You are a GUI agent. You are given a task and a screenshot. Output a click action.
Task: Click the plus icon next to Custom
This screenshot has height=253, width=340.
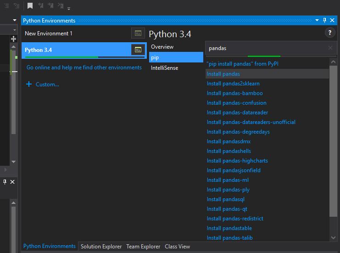click(x=29, y=84)
